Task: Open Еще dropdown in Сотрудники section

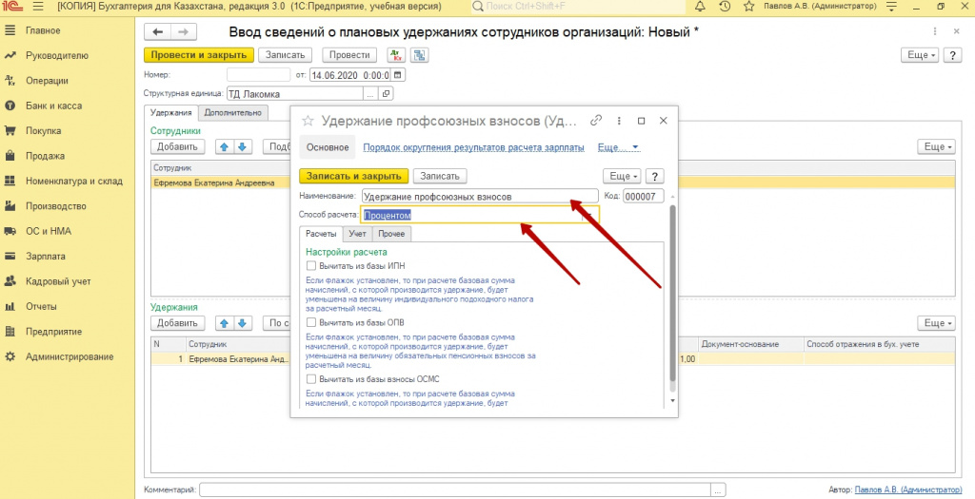Action: [x=937, y=147]
